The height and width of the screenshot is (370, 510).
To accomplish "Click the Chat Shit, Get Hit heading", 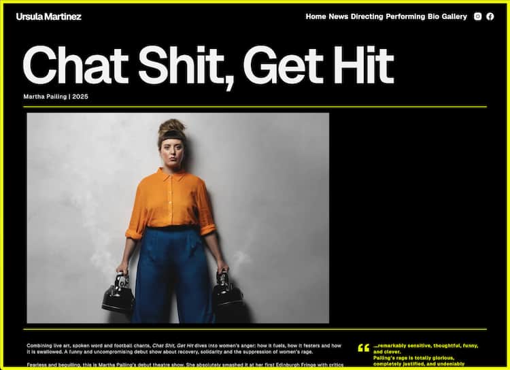I will point(208,65).
